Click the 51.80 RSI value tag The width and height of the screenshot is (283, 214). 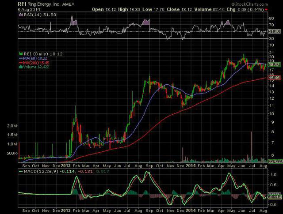274,31
